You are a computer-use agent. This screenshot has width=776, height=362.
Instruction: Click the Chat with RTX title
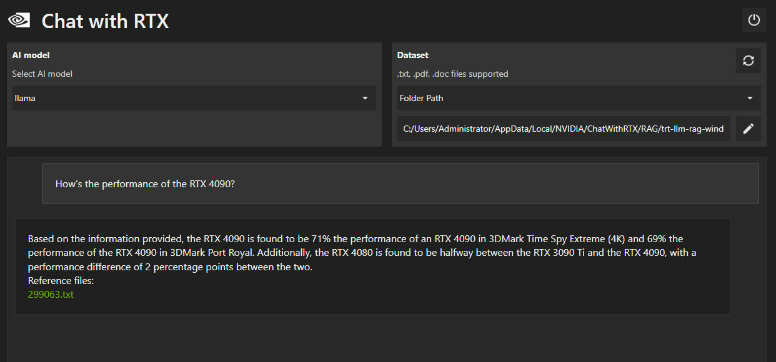105,21
